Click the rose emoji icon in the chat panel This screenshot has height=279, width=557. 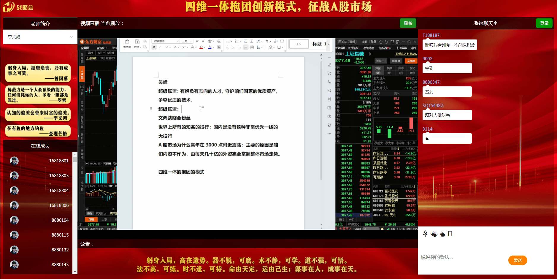tap(425, 234)
